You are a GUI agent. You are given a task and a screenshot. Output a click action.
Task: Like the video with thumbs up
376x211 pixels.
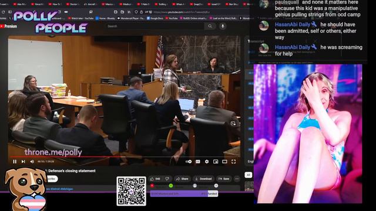coord(155,179)
